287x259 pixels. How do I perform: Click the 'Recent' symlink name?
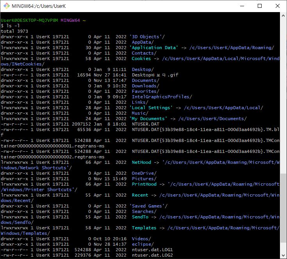140,195
